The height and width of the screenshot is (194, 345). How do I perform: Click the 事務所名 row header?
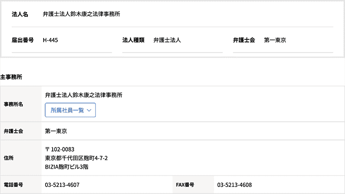(21, 104)
